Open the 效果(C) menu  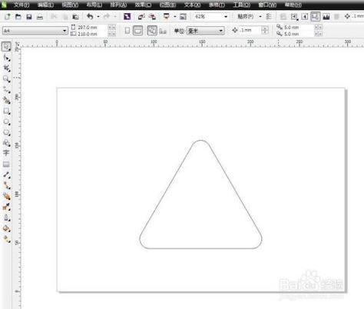pyautogui.click(x=143, y=5)
